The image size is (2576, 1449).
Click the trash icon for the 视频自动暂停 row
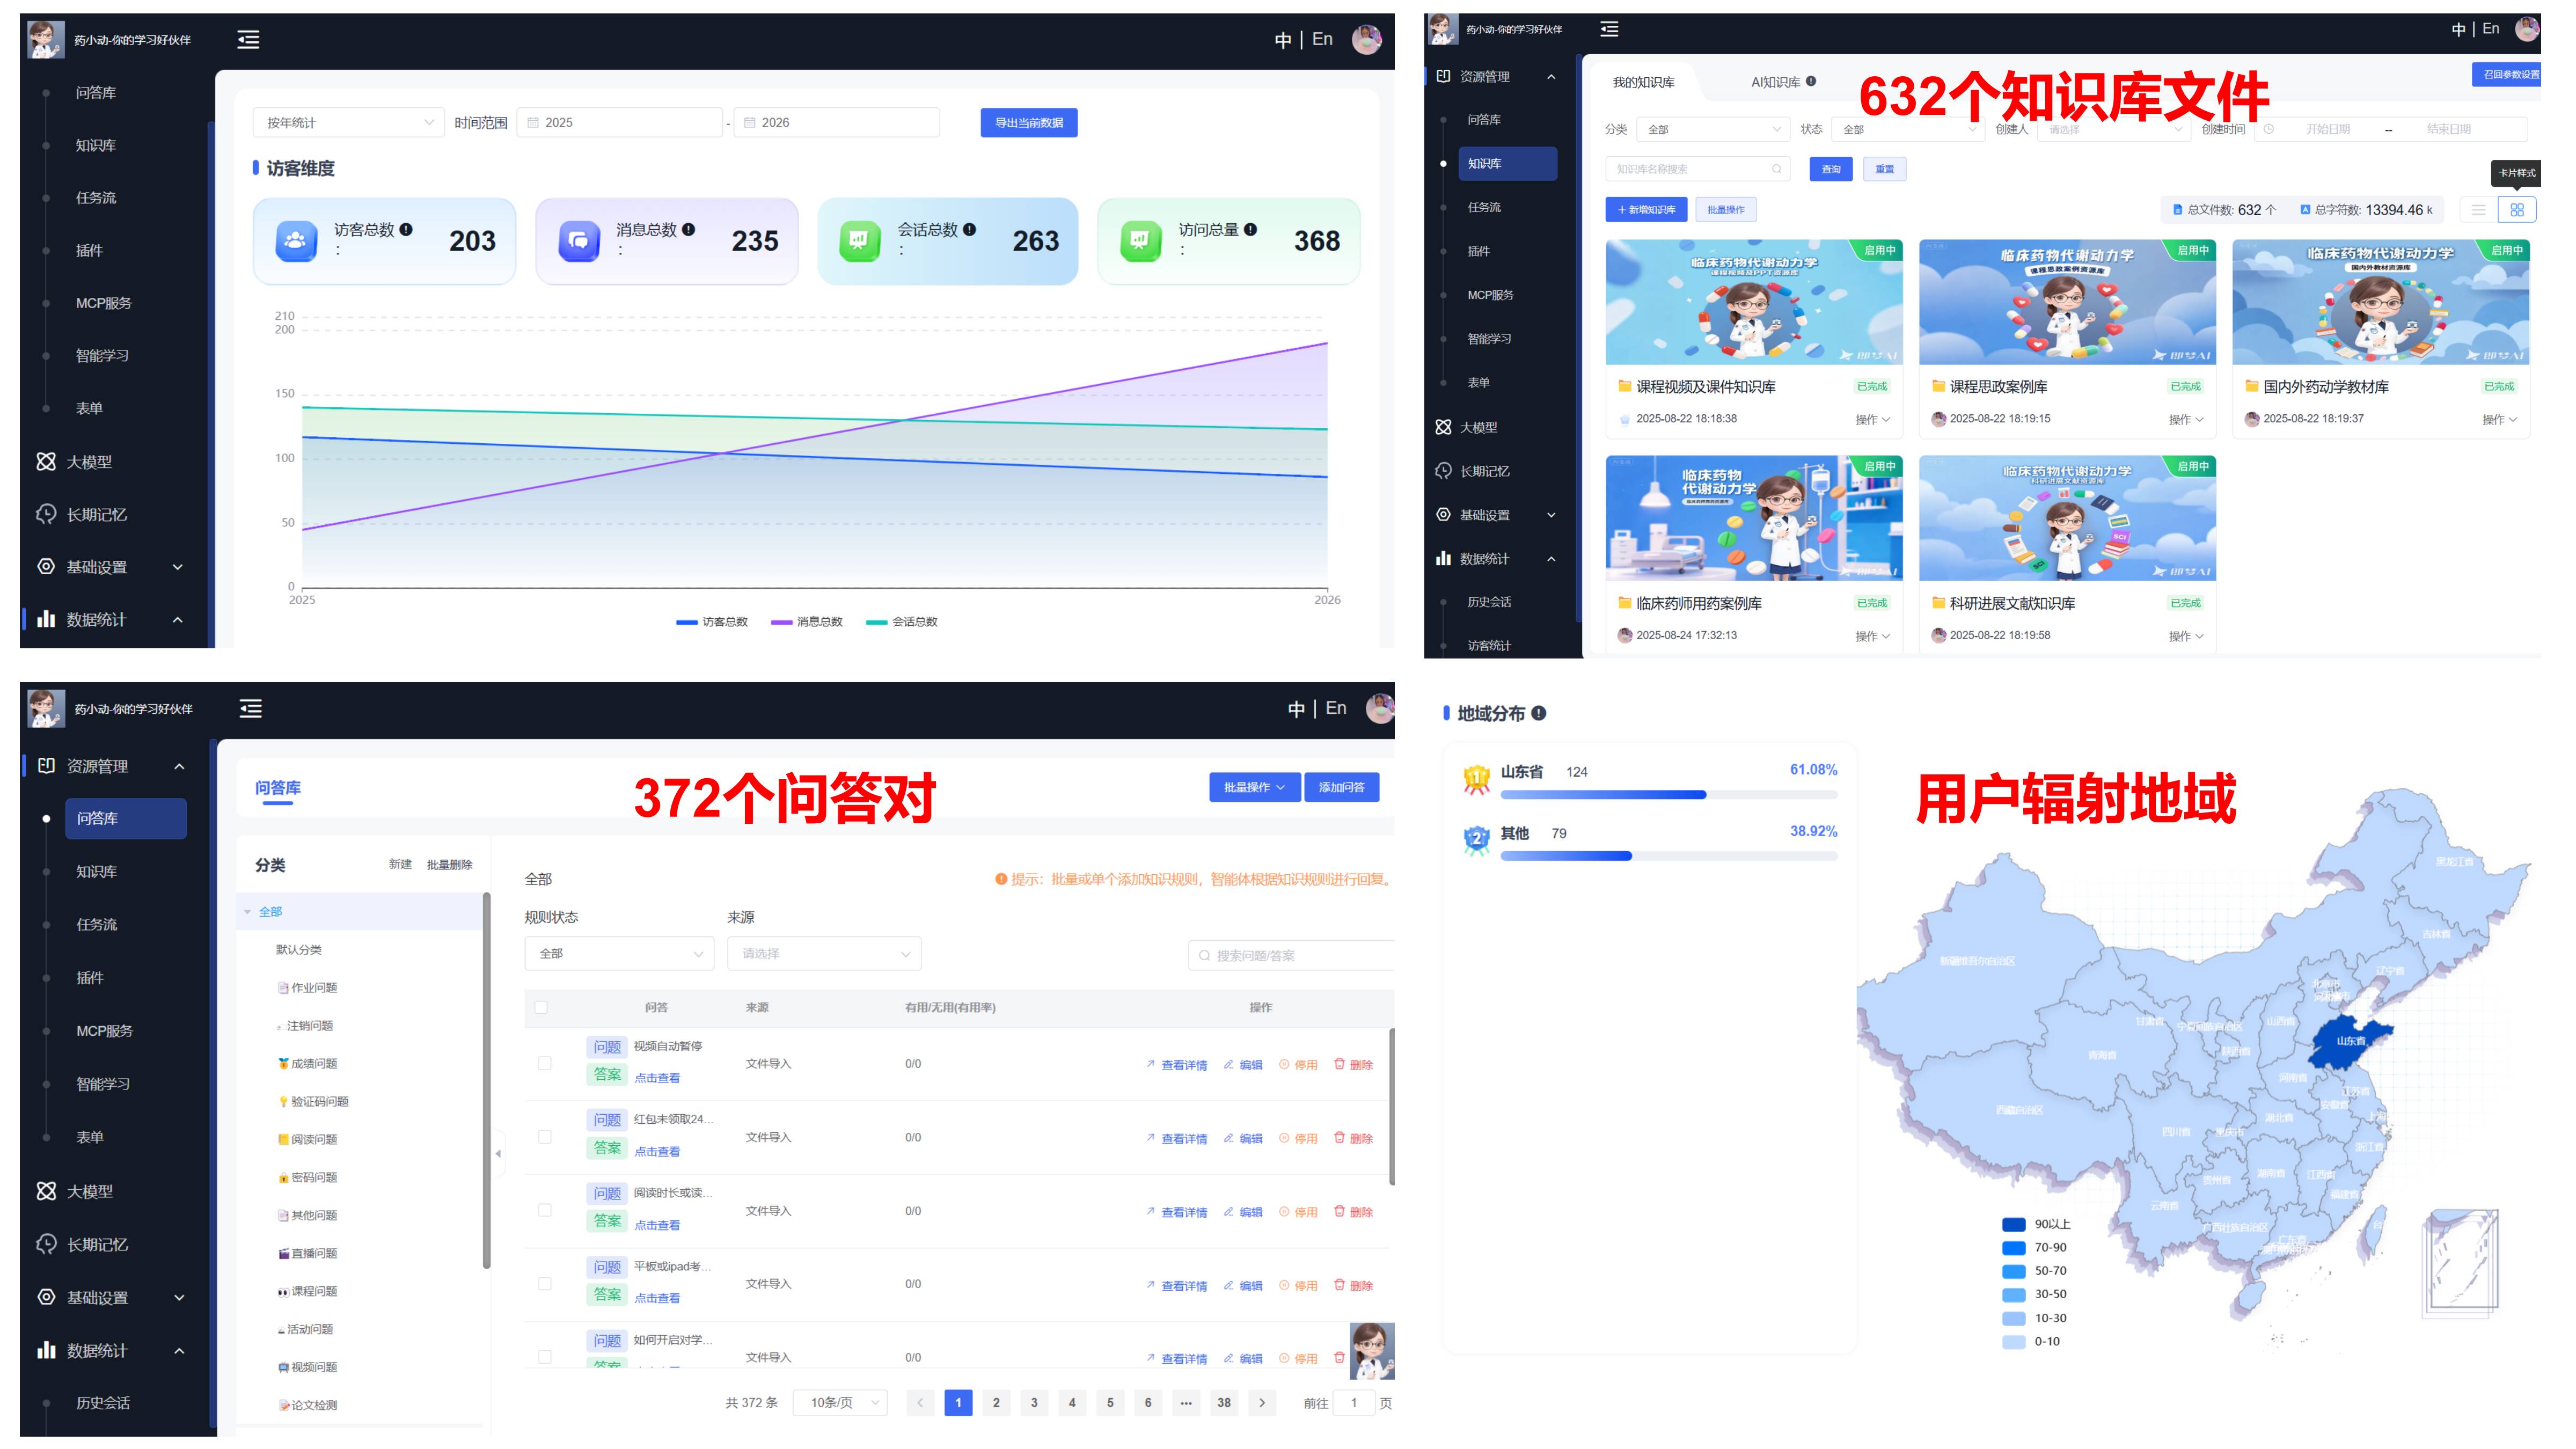[x=1339, y=1064]
